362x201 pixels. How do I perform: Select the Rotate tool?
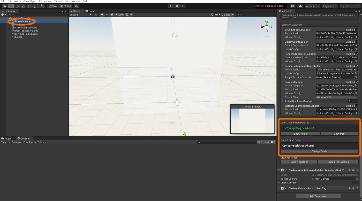point(17,6)
